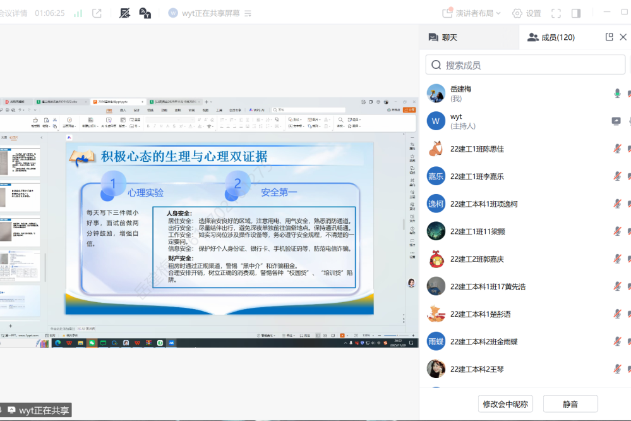
Task: Toggle the sidebar panel icon
Action: point(576,13)
